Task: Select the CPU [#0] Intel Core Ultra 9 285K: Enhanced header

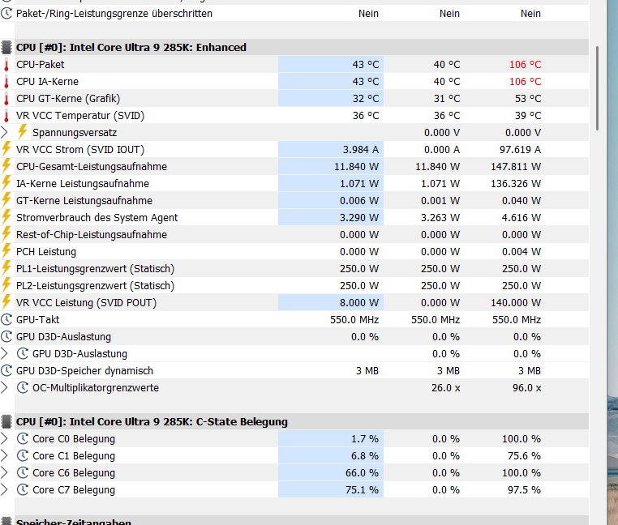Action: pos(131,47)
